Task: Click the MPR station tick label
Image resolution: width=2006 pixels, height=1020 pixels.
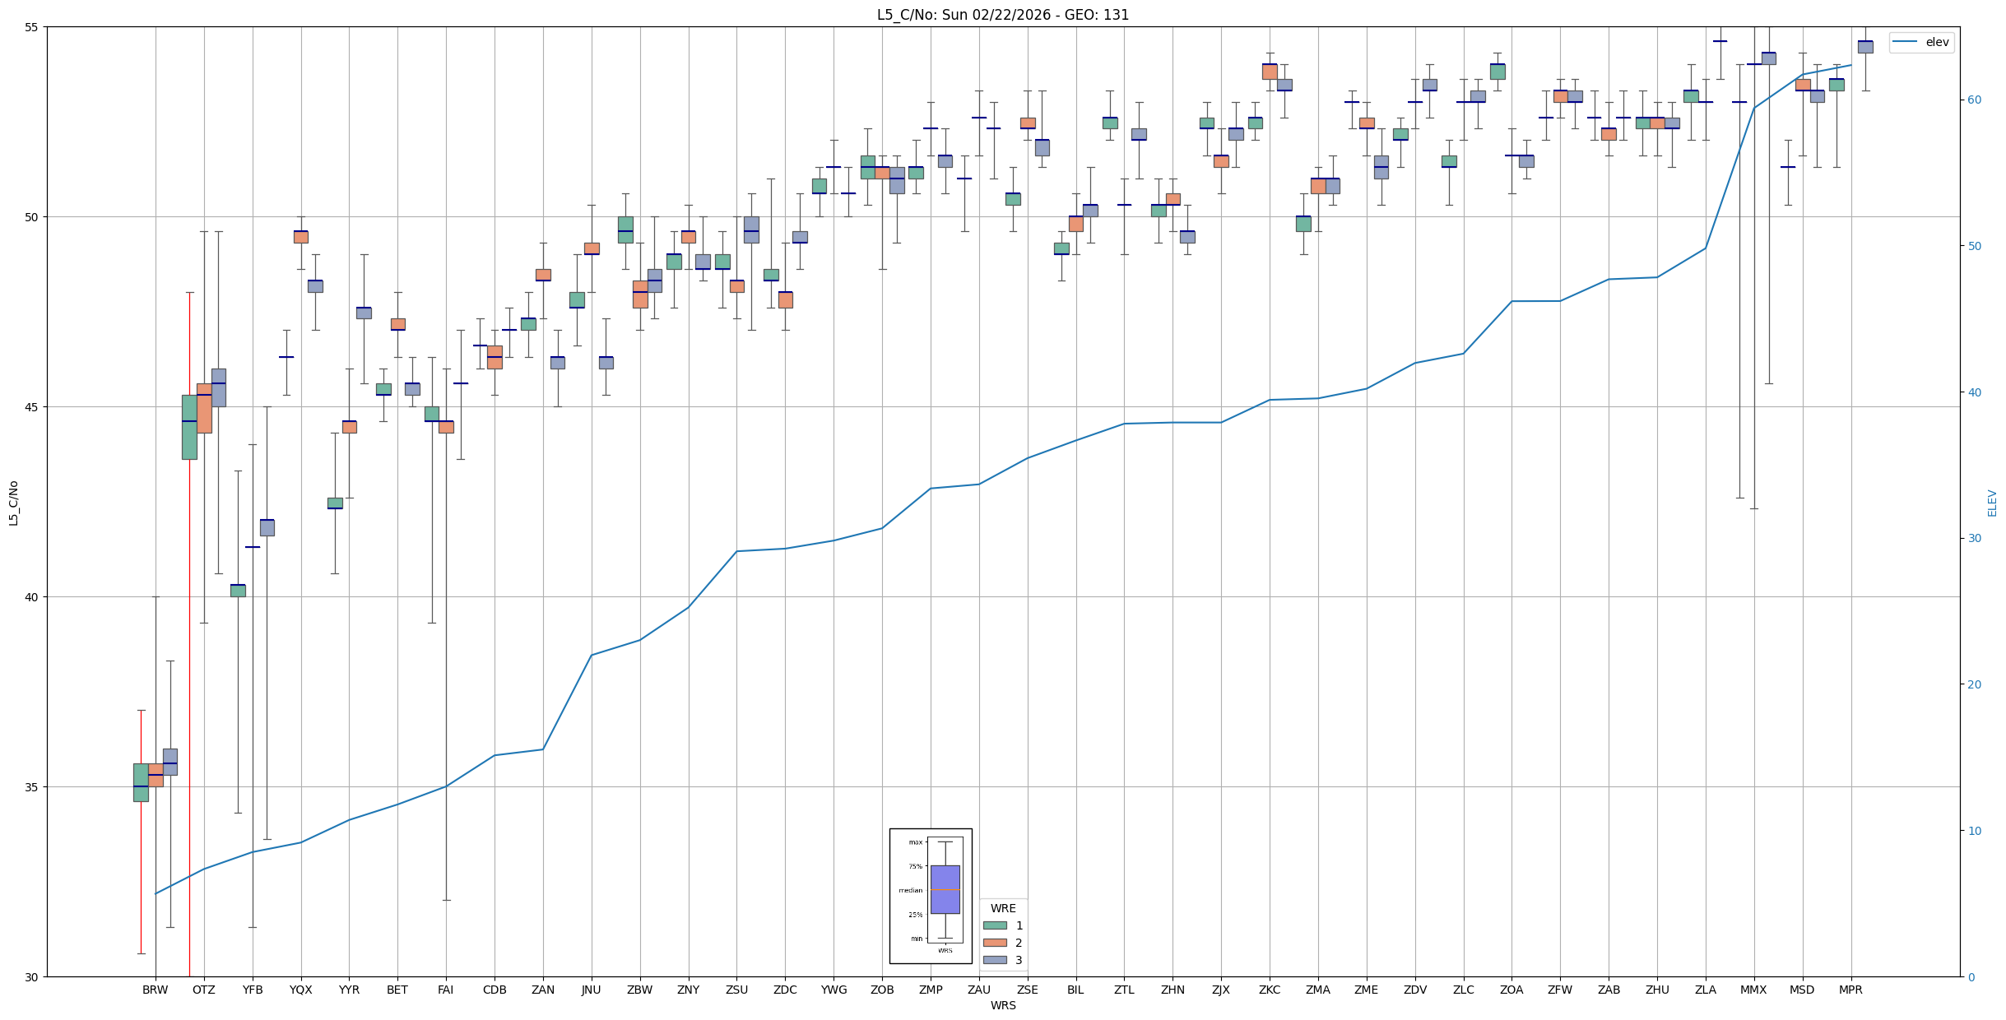Action: point(1850,990)
